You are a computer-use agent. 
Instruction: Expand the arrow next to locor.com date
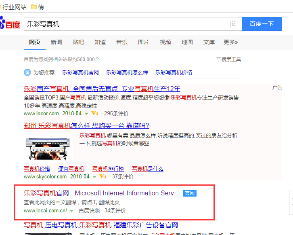[x=87, y=114]
